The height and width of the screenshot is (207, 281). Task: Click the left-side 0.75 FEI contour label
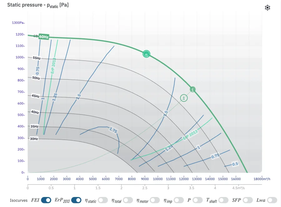pos(37,71)
